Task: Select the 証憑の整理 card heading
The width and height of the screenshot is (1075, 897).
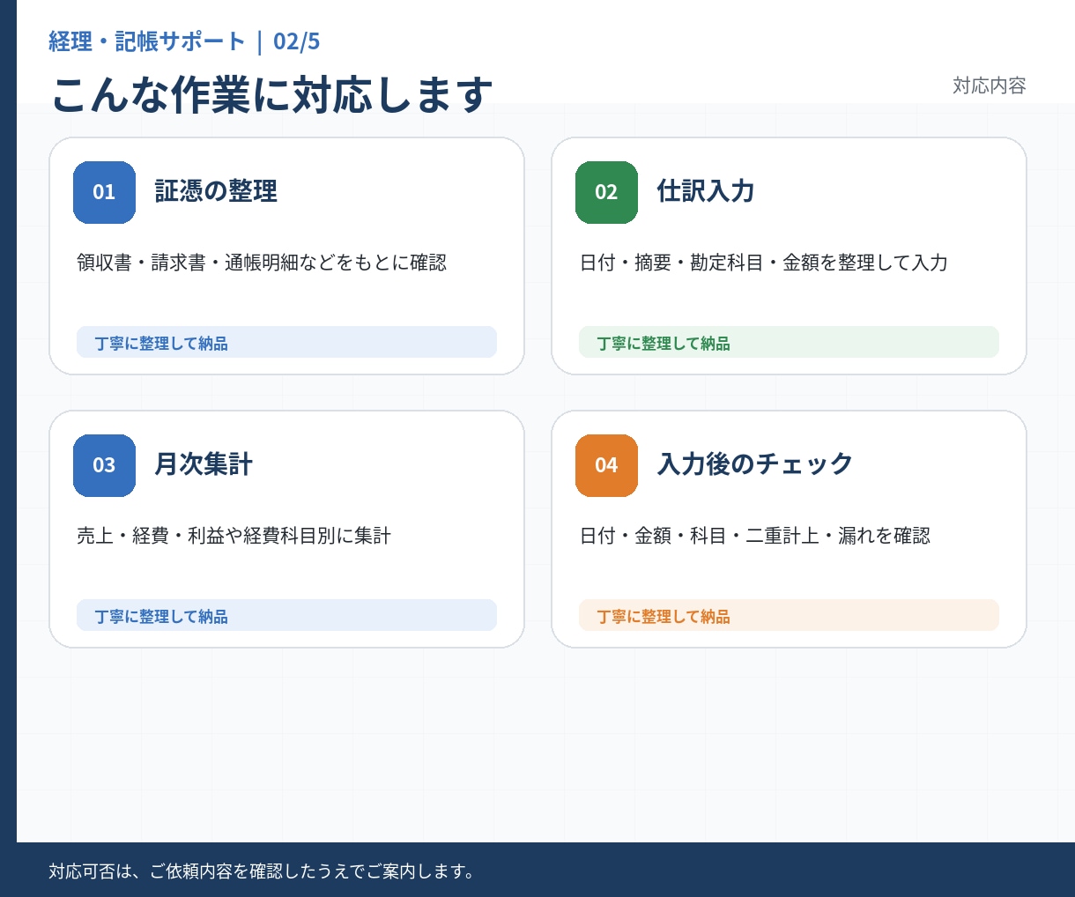Action: pos(216,191)
